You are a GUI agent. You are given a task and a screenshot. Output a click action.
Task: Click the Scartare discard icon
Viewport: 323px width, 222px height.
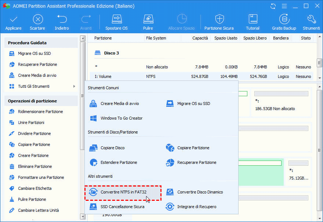(x=37, y=22)
